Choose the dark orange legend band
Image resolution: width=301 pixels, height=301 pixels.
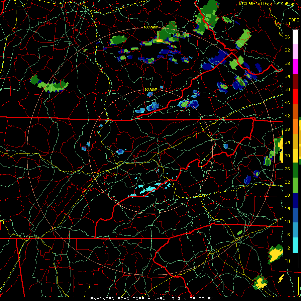click(x=295, y=111)
